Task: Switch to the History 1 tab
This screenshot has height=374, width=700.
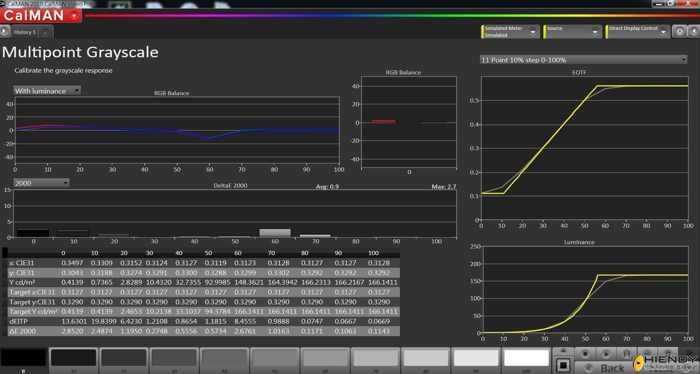Action: point(24,32)
